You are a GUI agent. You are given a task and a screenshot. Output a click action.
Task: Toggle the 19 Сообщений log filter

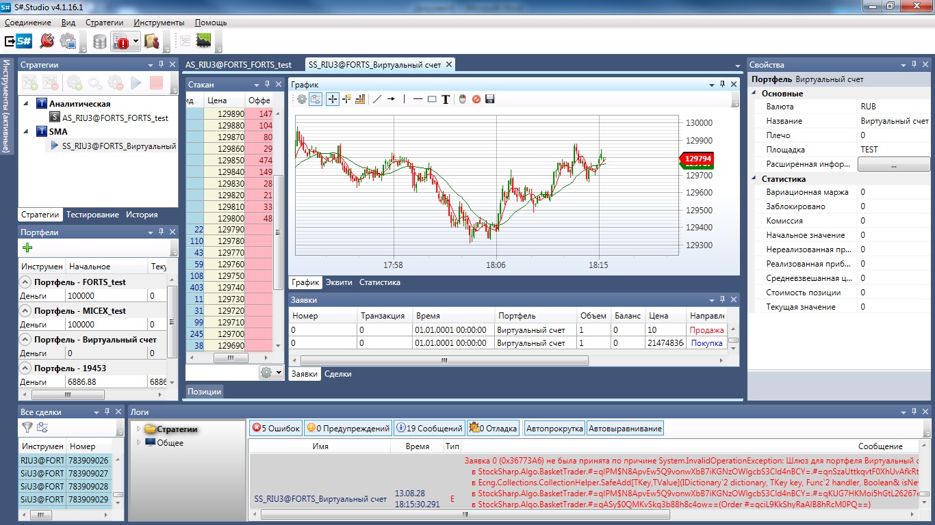pyautogui.click(x=429, y=429)
